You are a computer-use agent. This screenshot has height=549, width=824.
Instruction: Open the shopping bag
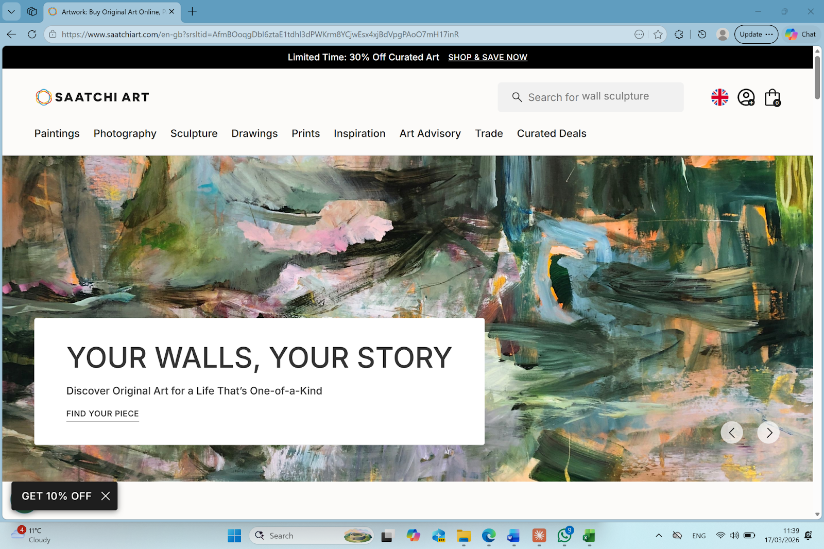(x=772, y=97)
